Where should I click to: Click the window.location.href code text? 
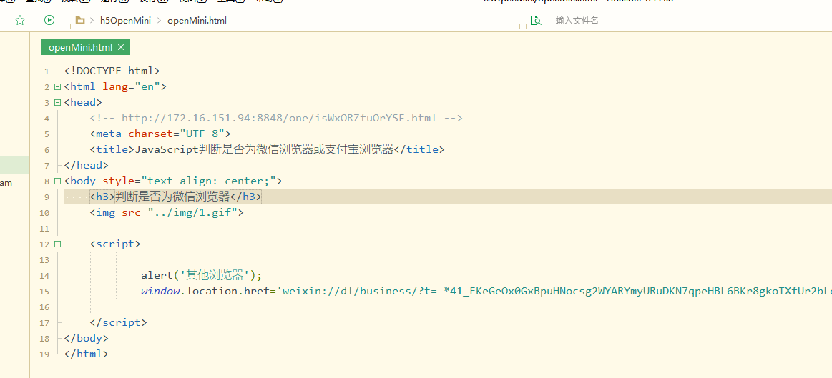208,291
